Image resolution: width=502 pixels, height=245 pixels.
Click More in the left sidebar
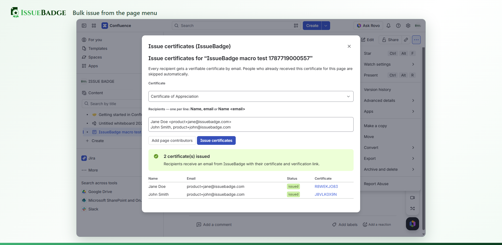(90, 170)
